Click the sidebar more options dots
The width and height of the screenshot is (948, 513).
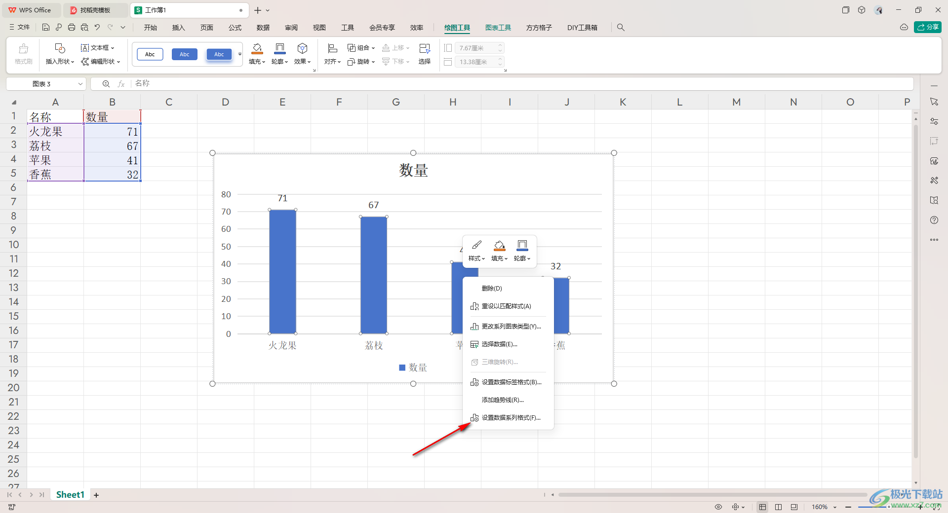tap(934, 240)
